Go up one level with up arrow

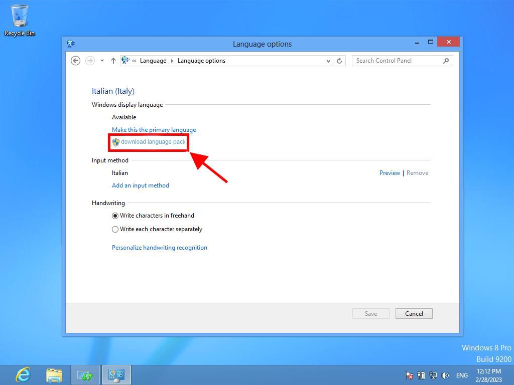[113, 61]
